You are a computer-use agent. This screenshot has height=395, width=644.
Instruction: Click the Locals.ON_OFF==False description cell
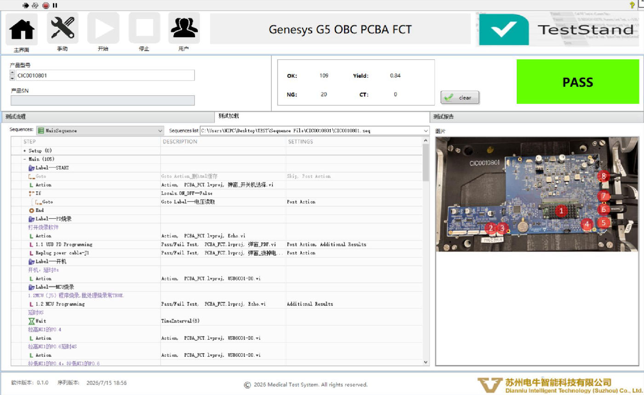pos(223,193)
